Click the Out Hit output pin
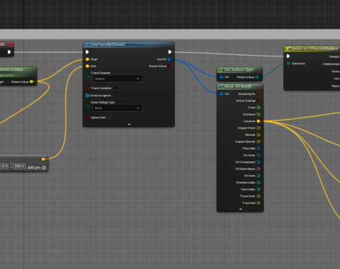Screen dimensions: 340x269 click(x=169, y=59)
